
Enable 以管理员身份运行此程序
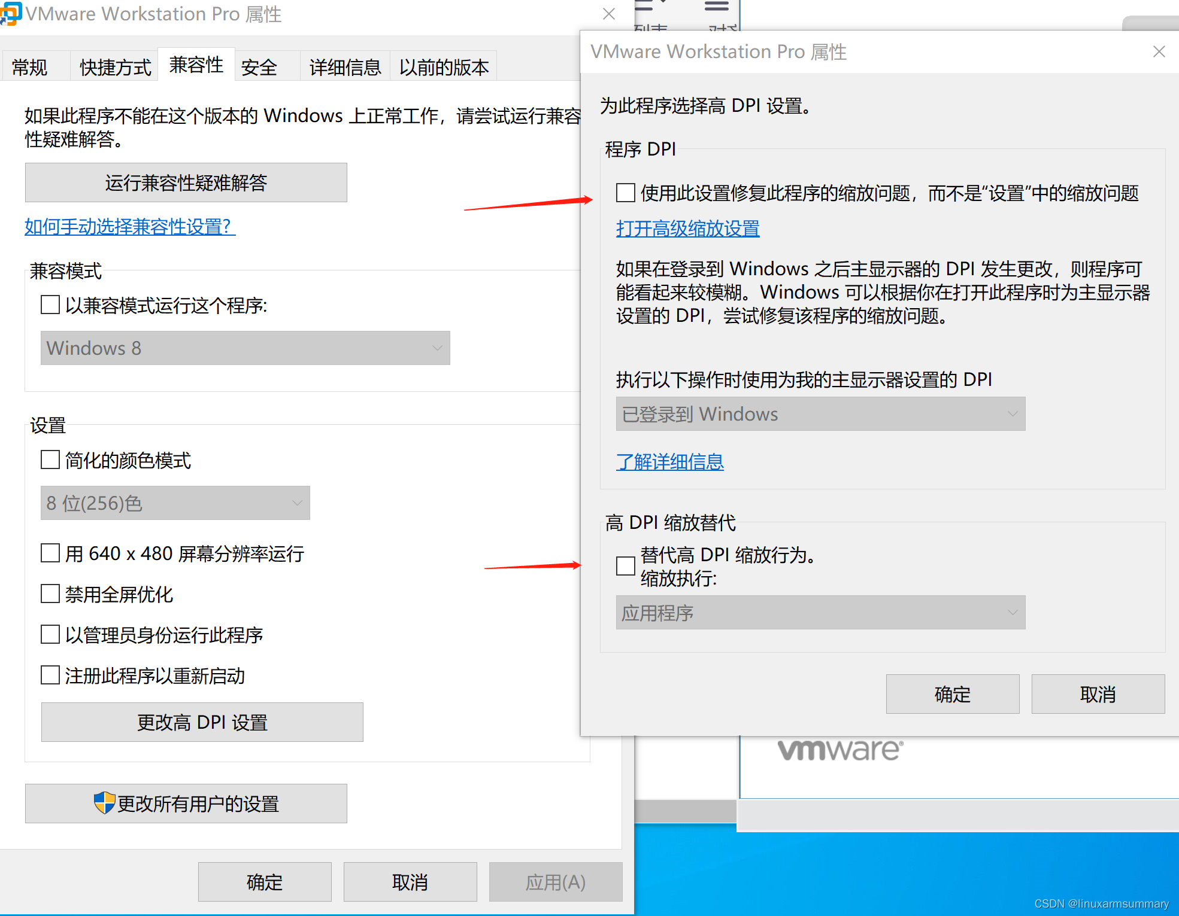50,634
